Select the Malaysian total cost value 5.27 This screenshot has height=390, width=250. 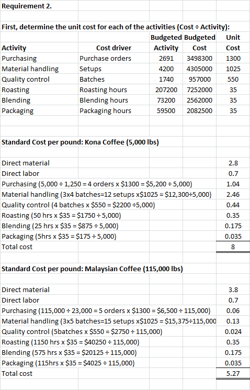pos(233,373)
